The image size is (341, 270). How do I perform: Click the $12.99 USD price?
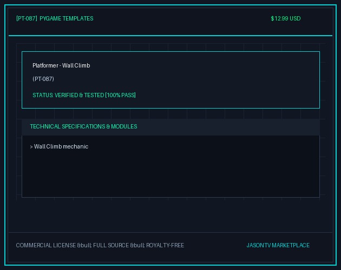[x=286, y=18]
